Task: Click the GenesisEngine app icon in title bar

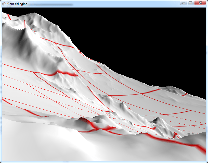Action: click(4, 4)
